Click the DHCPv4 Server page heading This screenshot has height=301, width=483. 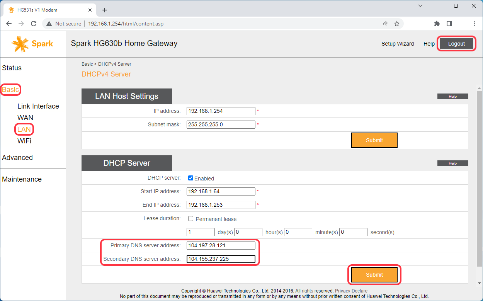(x=106, y=74)
